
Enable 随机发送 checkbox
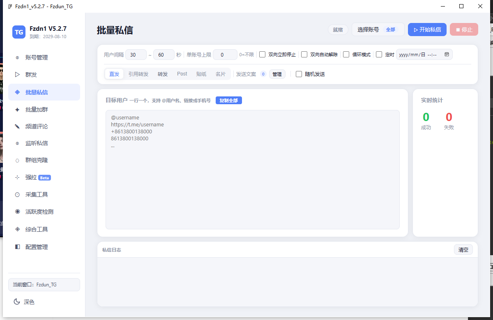tap(299, 74)
